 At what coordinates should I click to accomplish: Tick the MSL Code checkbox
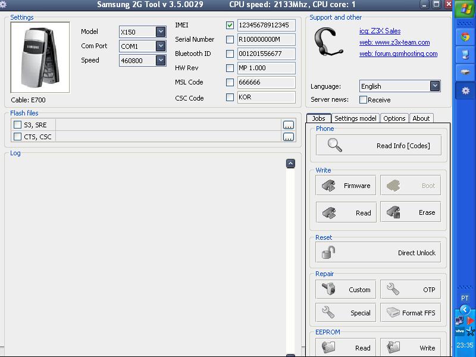pos(230,82)
